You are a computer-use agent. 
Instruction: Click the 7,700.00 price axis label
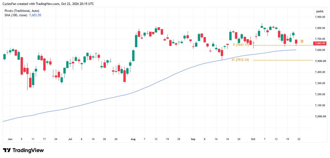click(320, 39)
